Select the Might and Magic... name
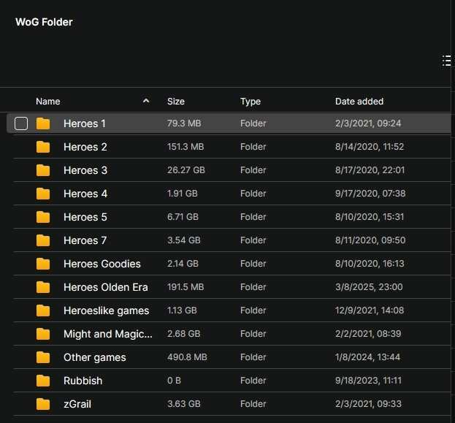Screen dimensions: 455x423 tap(108, 334)
